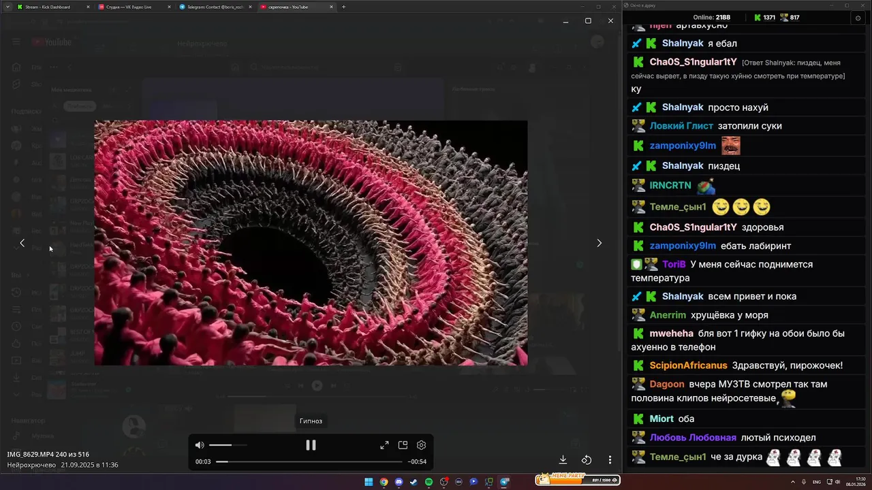Click the Нейрохрючево sender name
Screen dimensions: 872x490
click(x=31, y=465)
